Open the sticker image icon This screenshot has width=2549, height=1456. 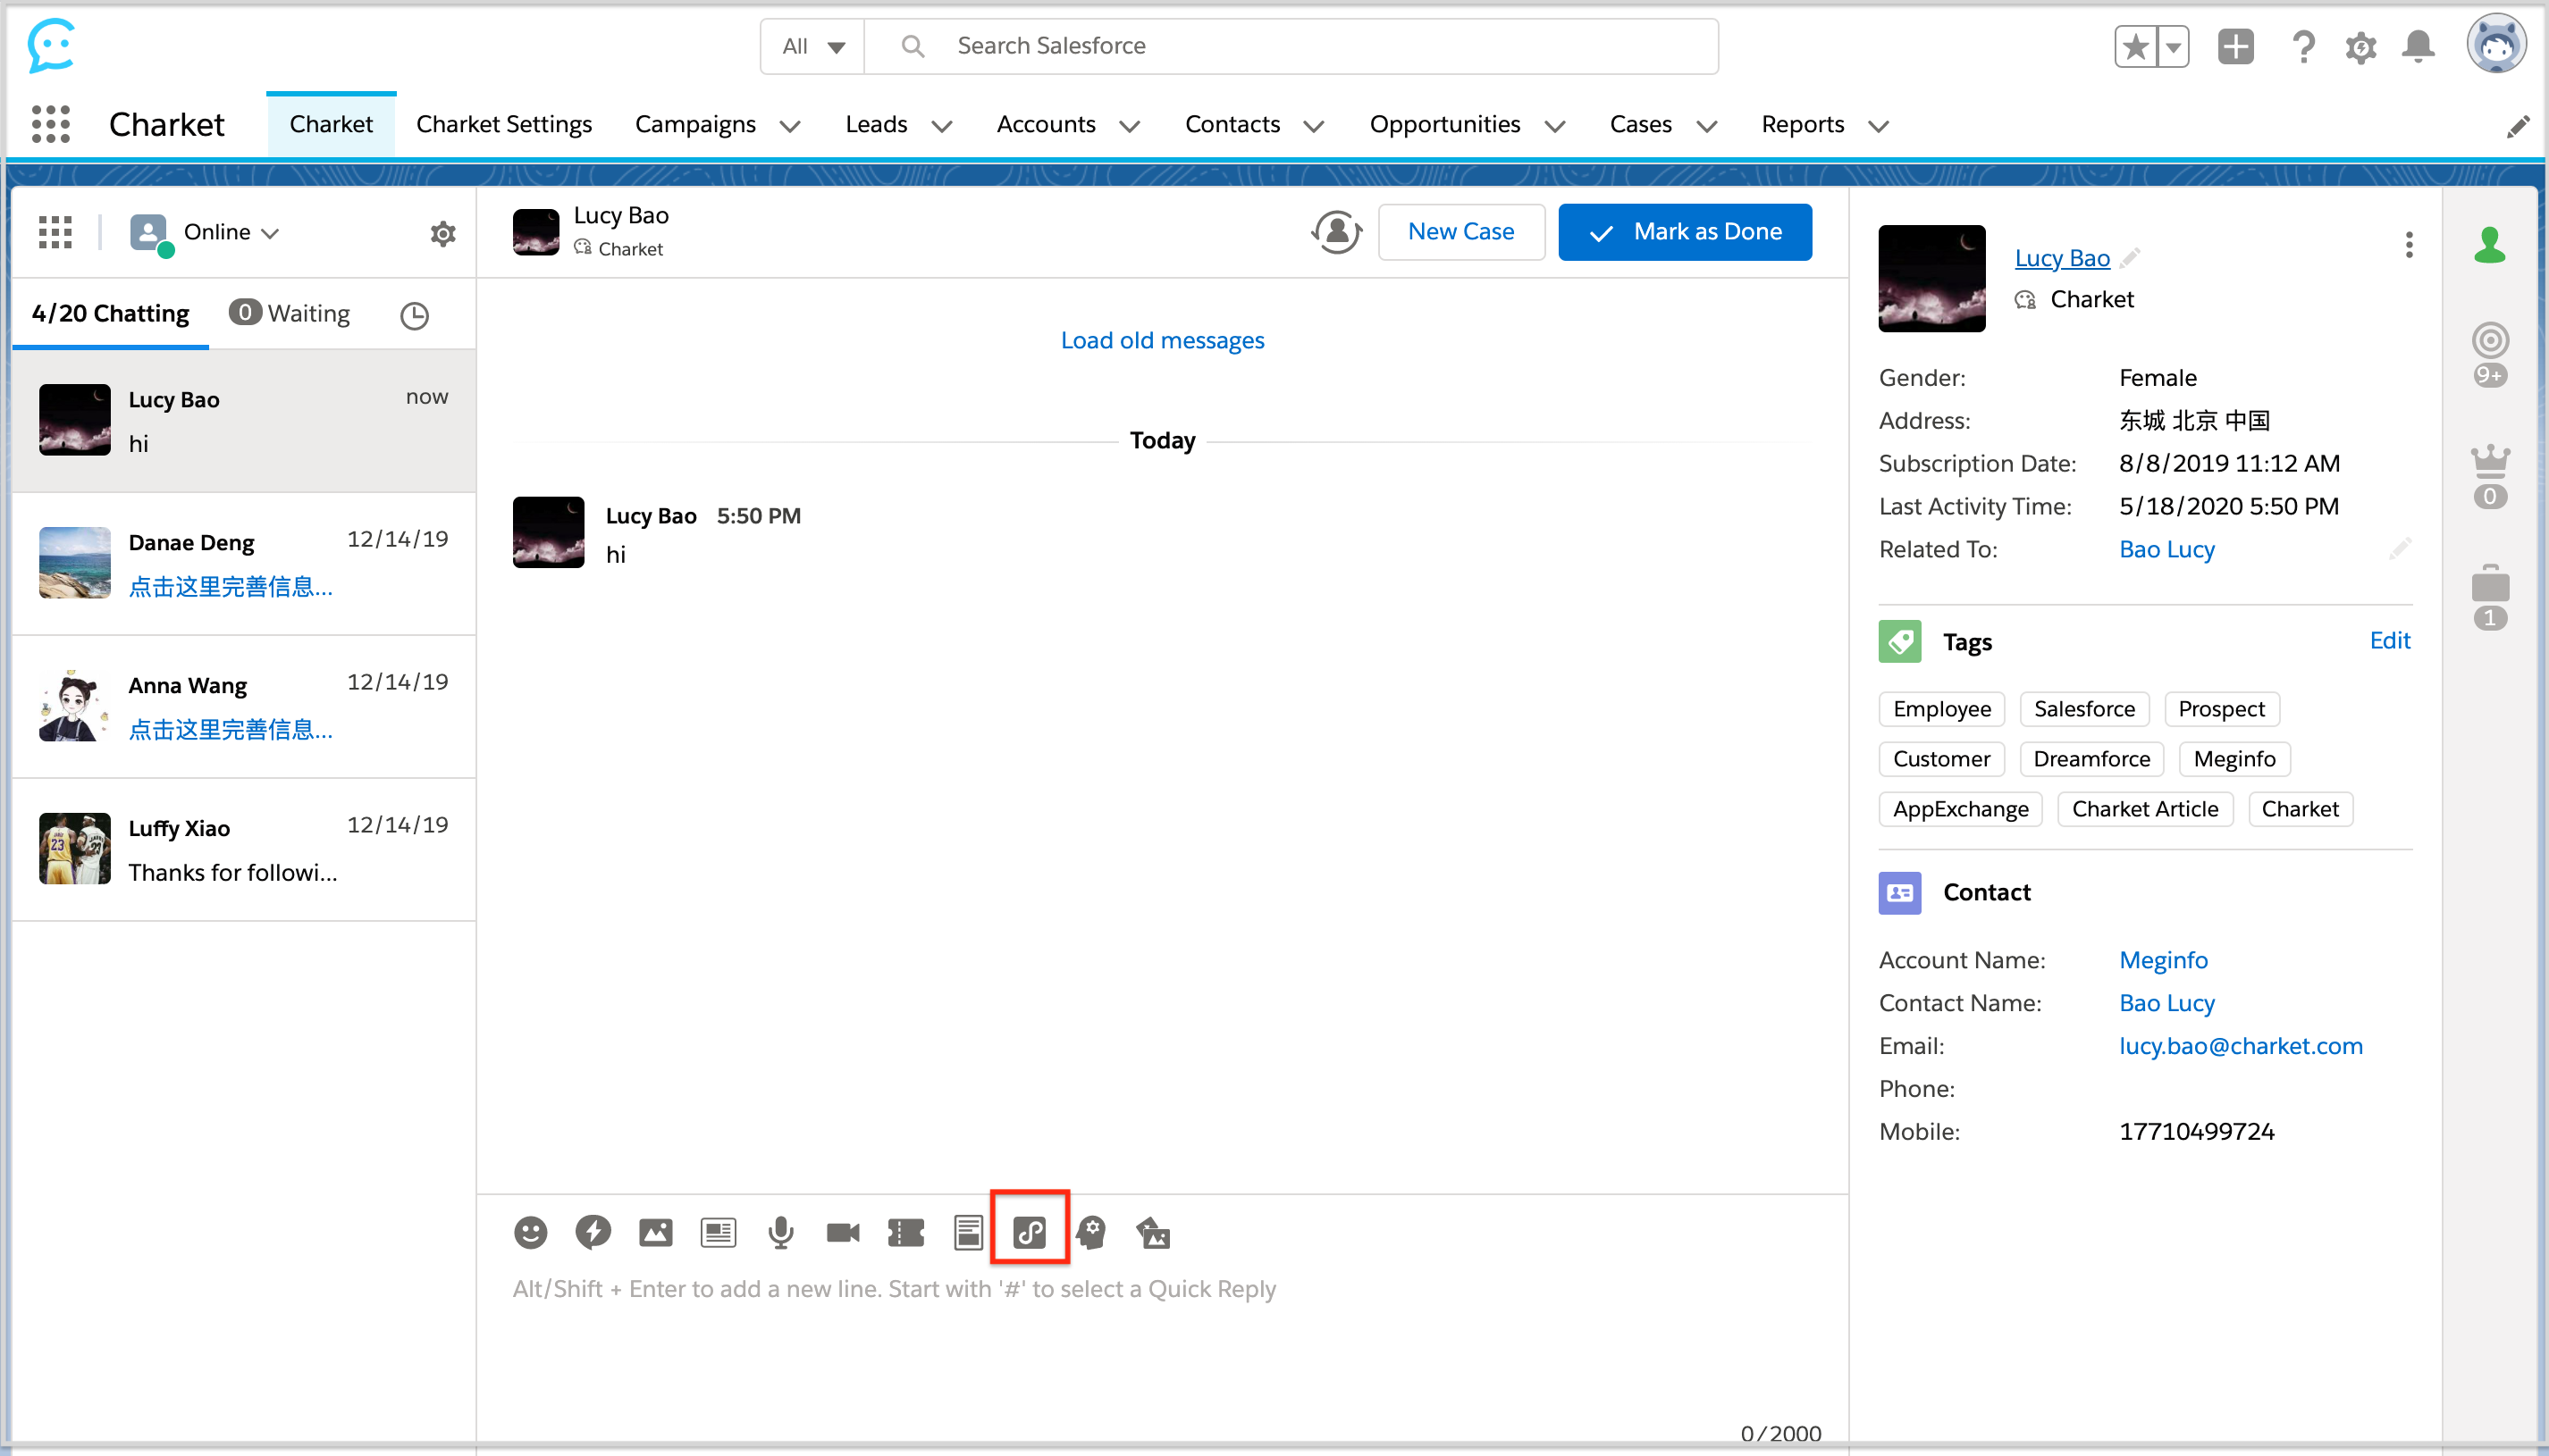coord(1154,1233)
